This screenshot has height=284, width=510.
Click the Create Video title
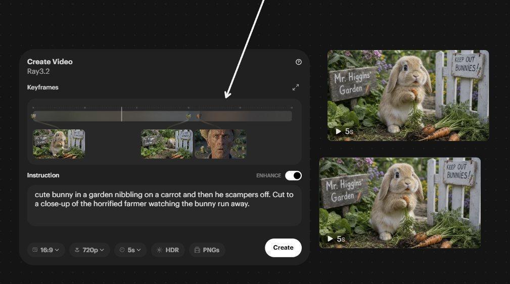tap(50, 62)
